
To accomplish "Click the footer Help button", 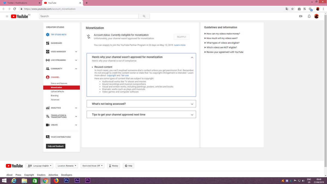I will [x=129, y=166].
